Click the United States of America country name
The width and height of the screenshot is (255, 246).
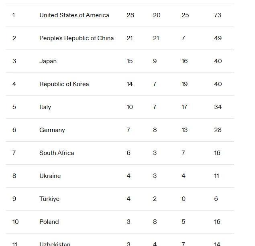74,15
